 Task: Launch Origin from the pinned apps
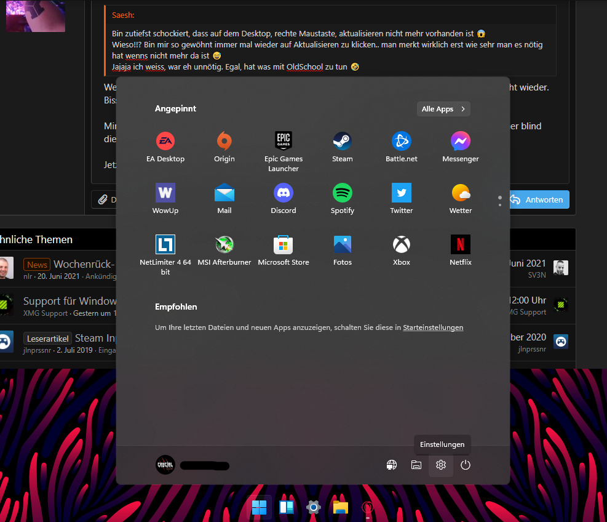224,147
